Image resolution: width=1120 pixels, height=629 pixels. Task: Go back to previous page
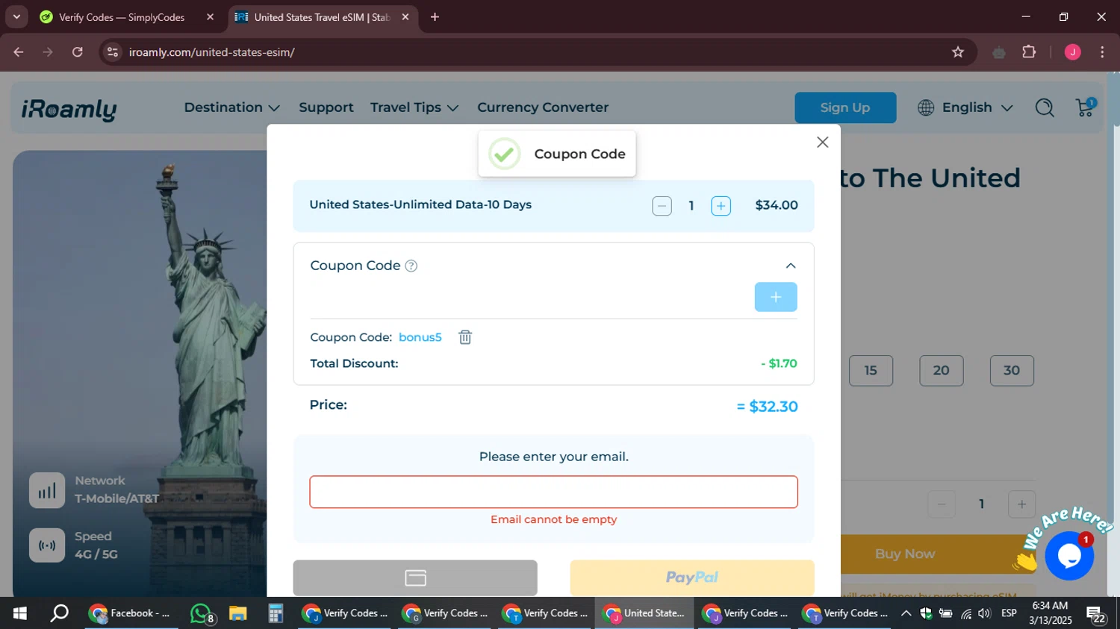point(19,52)
